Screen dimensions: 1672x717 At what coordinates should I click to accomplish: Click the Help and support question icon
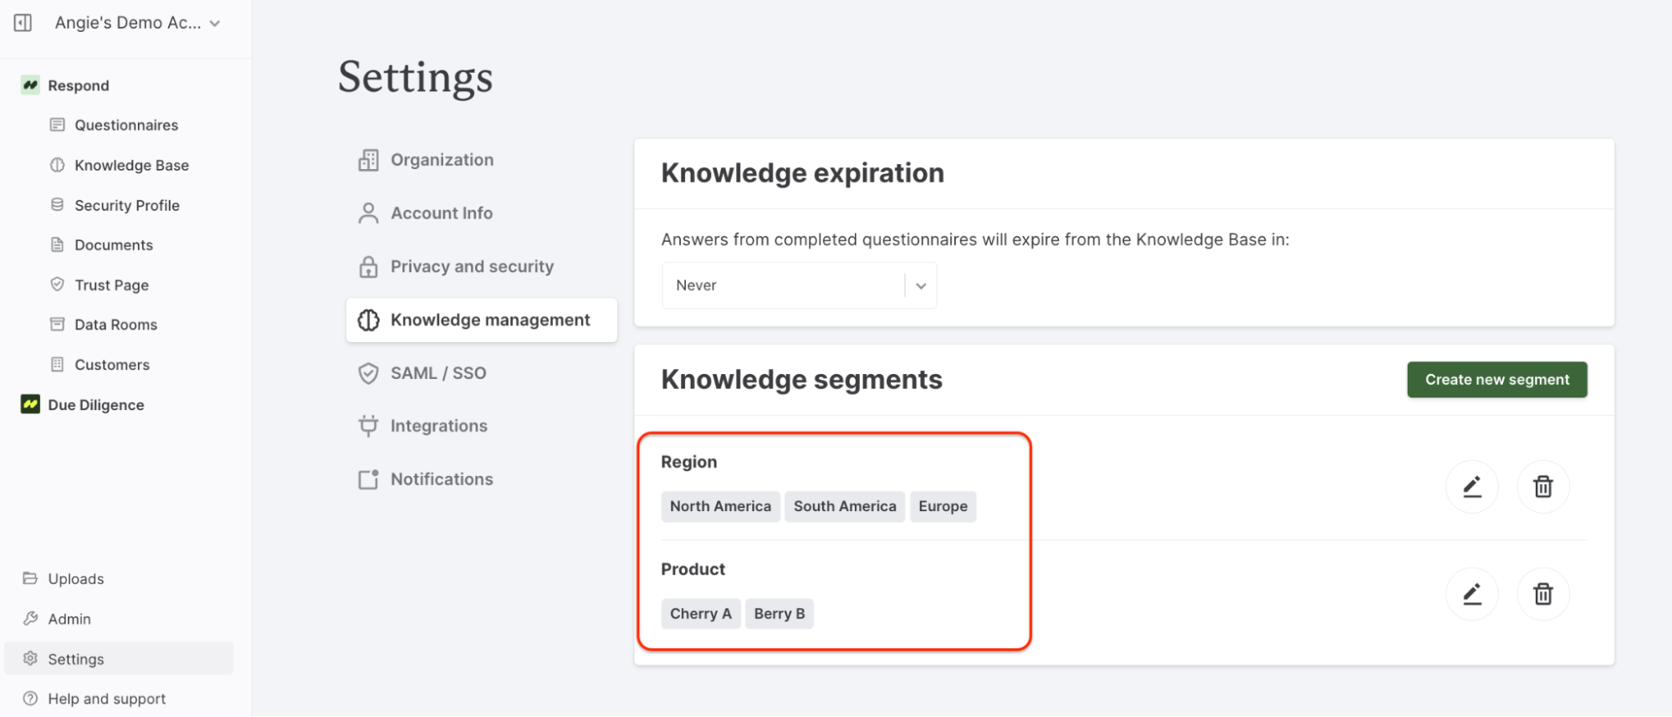(30, 698)
